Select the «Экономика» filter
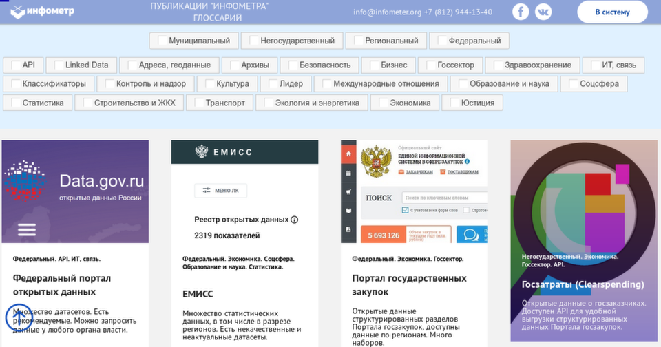This screenshot has width=661, height=347. pyautogui.click(x=384, y=103)
